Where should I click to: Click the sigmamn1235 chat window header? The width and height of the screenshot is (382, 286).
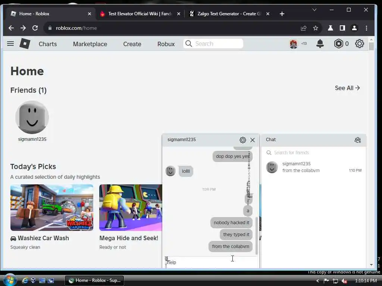(210, 140)
